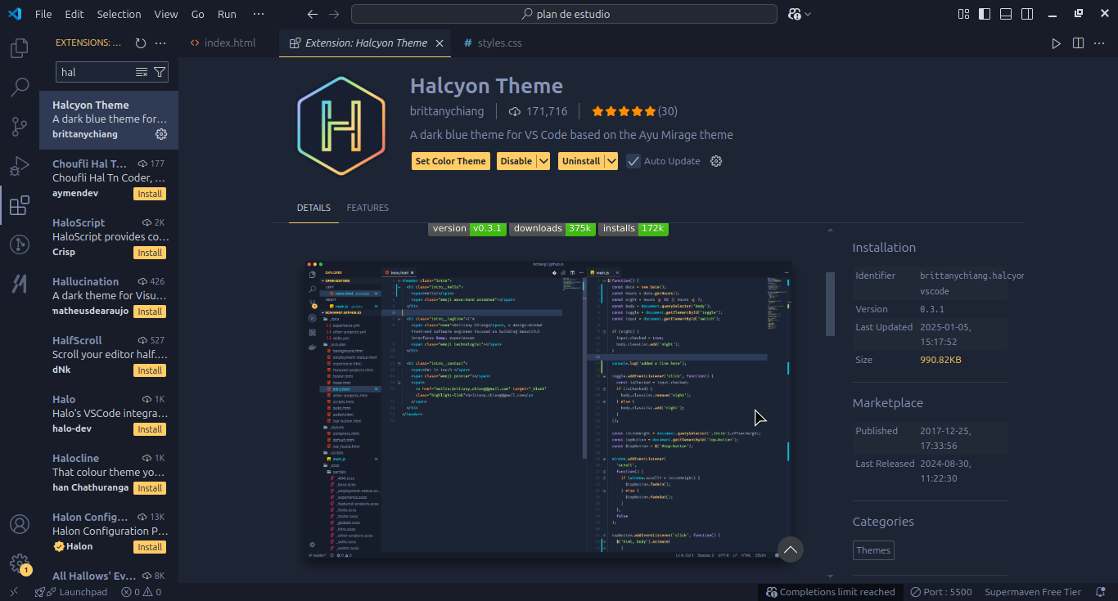Open extension settings gear beside Auto Update
Screen dimensions: 1118x601
pyautogui.click(x=716, y=161)
